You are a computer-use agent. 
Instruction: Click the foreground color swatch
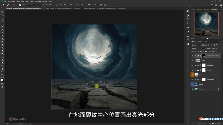[2, 80]
